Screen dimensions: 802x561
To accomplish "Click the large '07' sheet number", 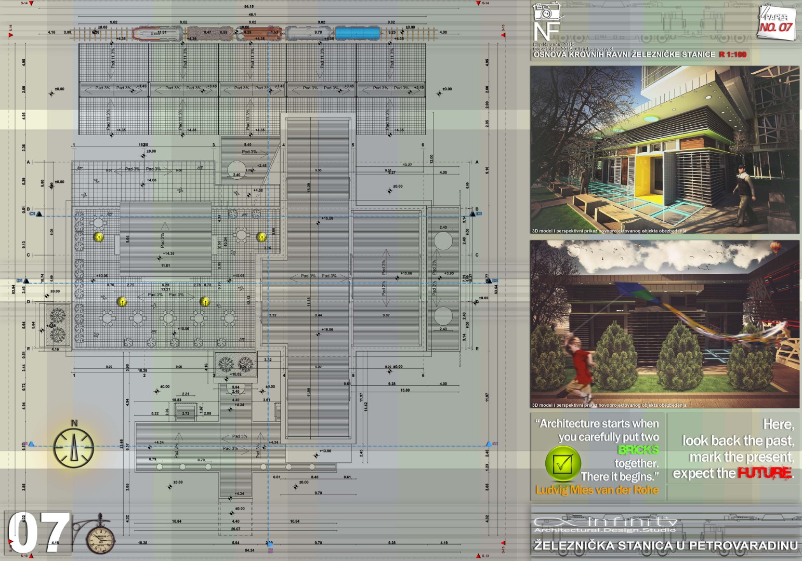I will (x=40, y=532).
